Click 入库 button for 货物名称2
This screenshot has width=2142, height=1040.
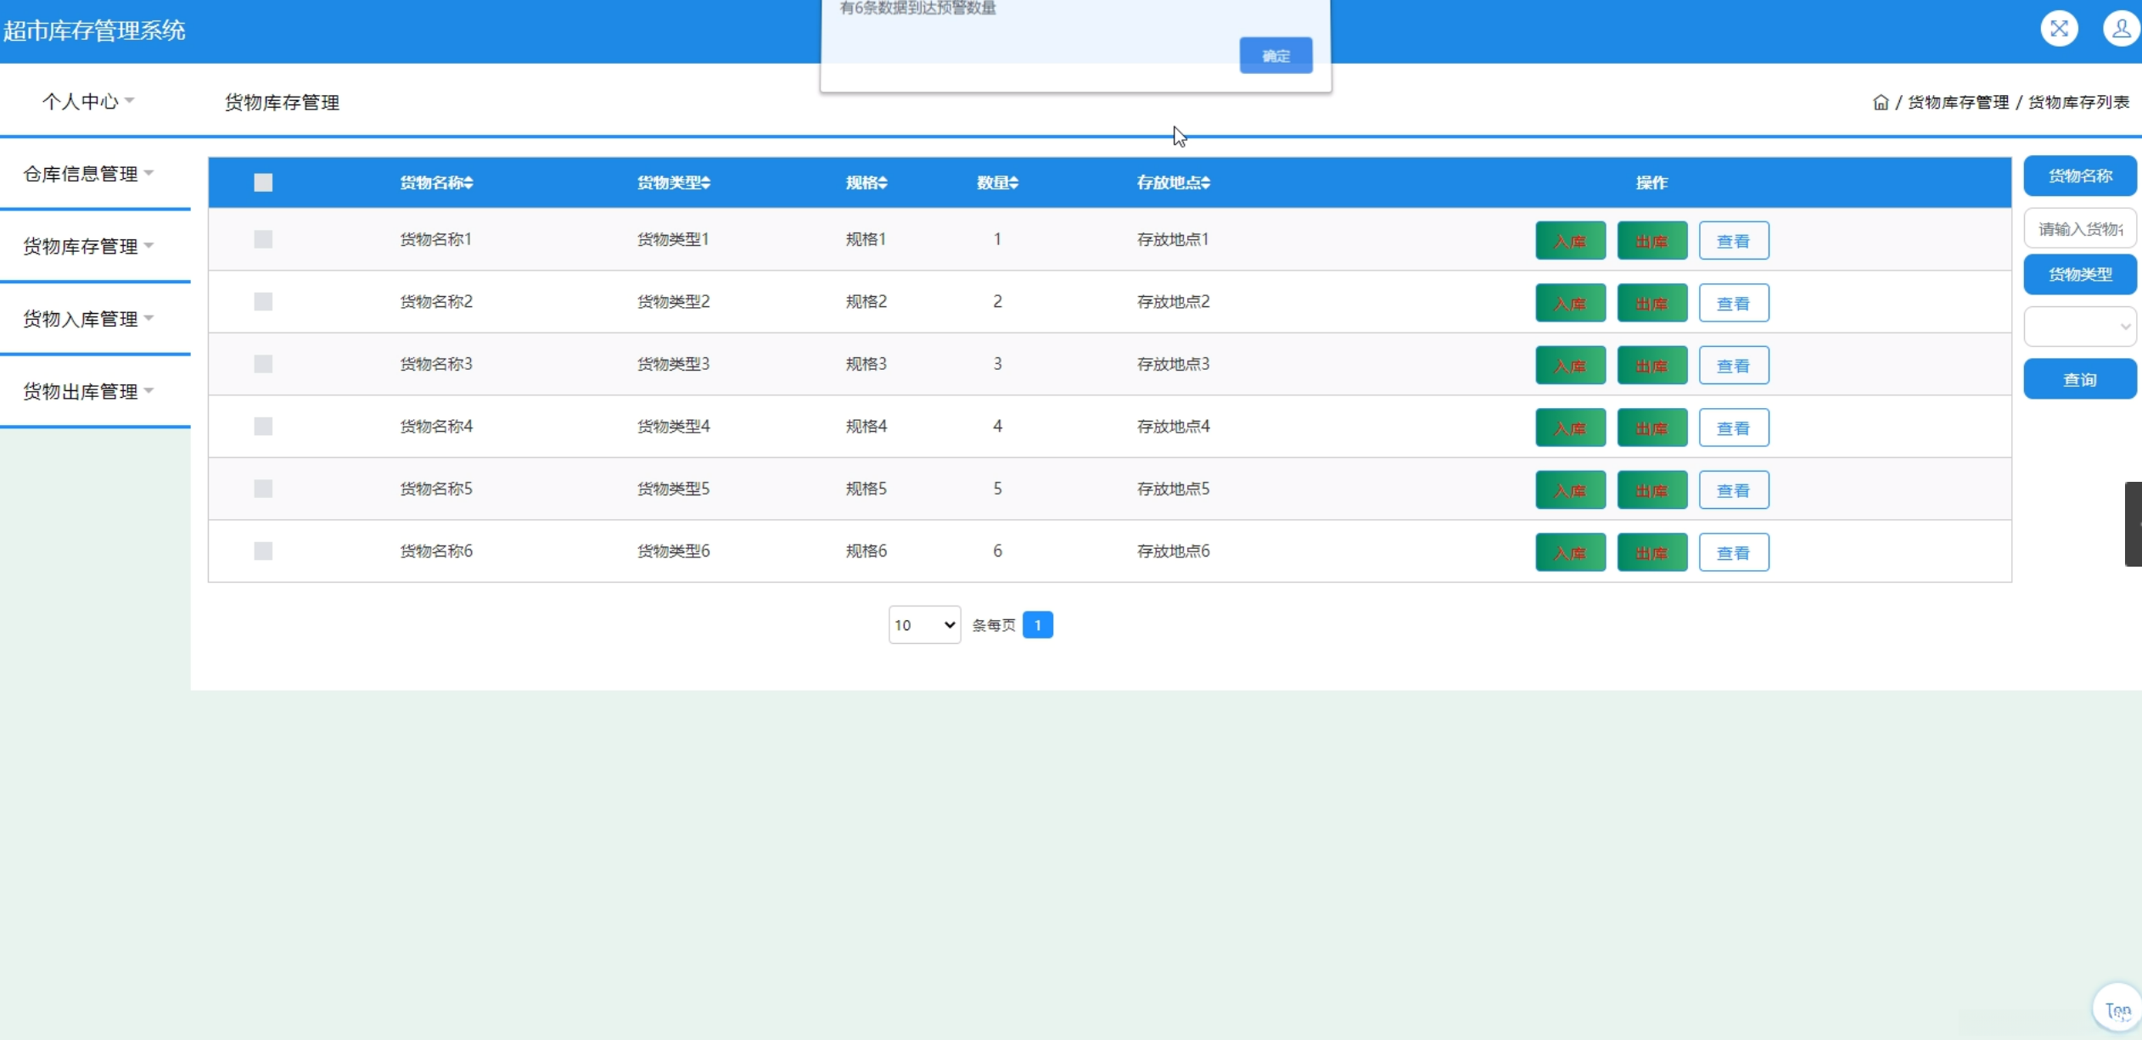coord(1570,303)
